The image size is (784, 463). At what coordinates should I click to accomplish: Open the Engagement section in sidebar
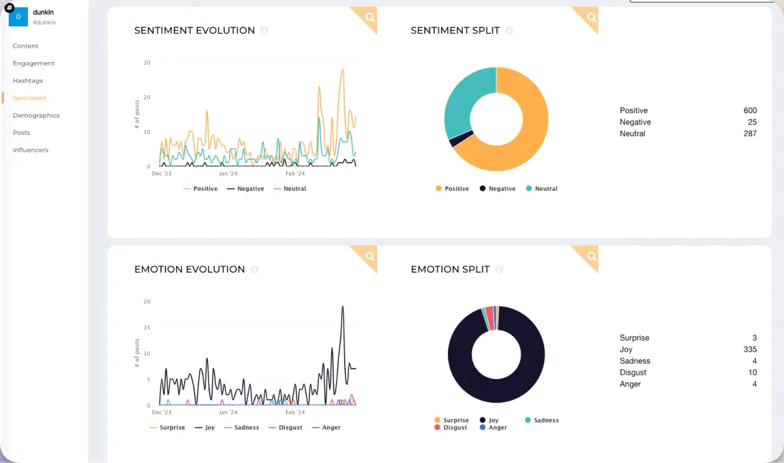tap(34, 63)
